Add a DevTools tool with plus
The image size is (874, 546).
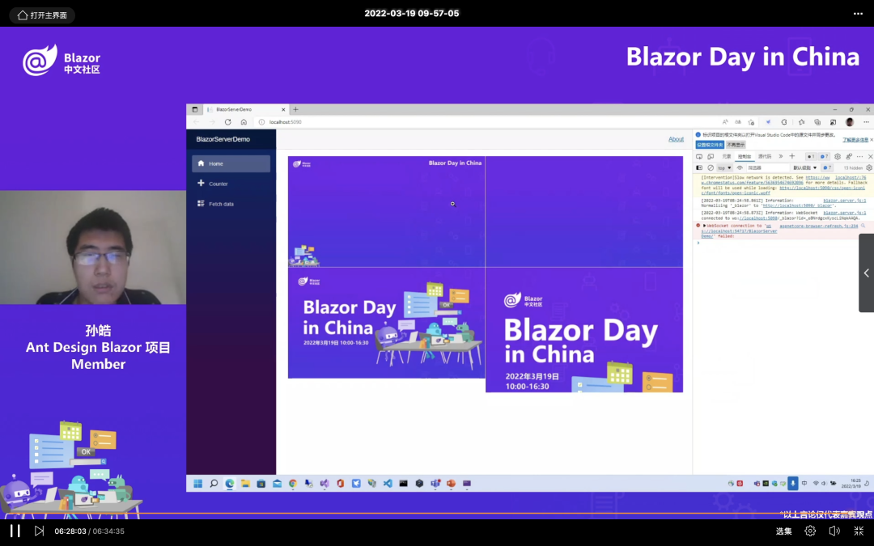tap(792, 156)
